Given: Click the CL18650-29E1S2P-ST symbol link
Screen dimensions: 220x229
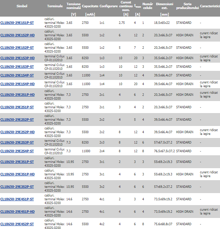Looking at the screenshot, I should [17, 47].
